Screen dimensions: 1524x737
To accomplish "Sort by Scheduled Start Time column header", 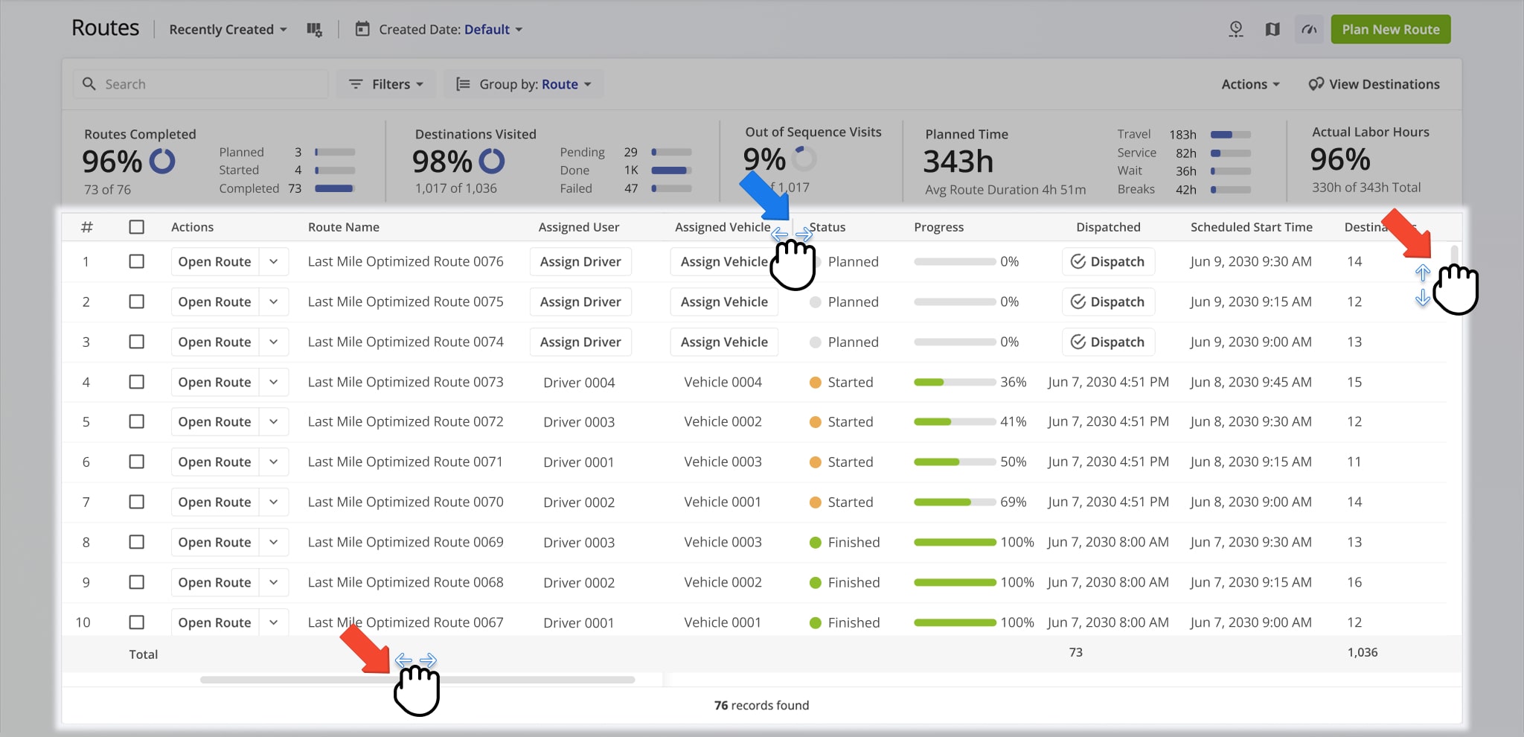I will pyautogui.click(x=1252, y=227).
